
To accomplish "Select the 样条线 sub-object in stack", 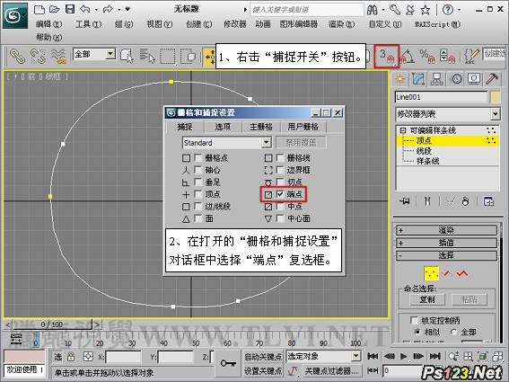I will tap(427, 161).
